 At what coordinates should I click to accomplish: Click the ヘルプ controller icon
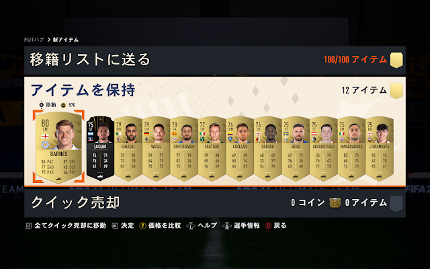[x=191, y=226]
